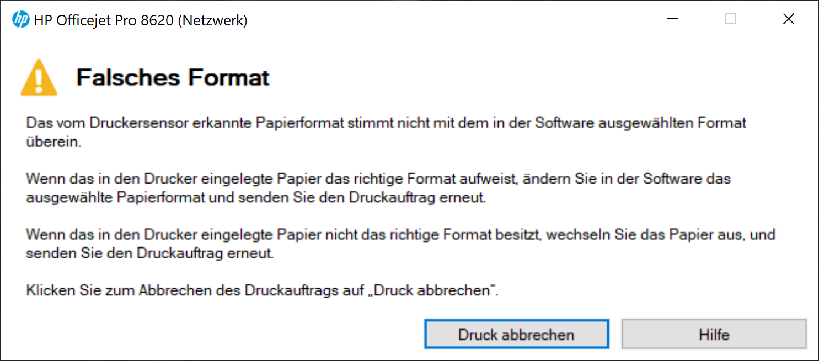This screenshot has width=819, height=361.
Task: Close the Falsches Format dialog window
Action: click(789, 19)
